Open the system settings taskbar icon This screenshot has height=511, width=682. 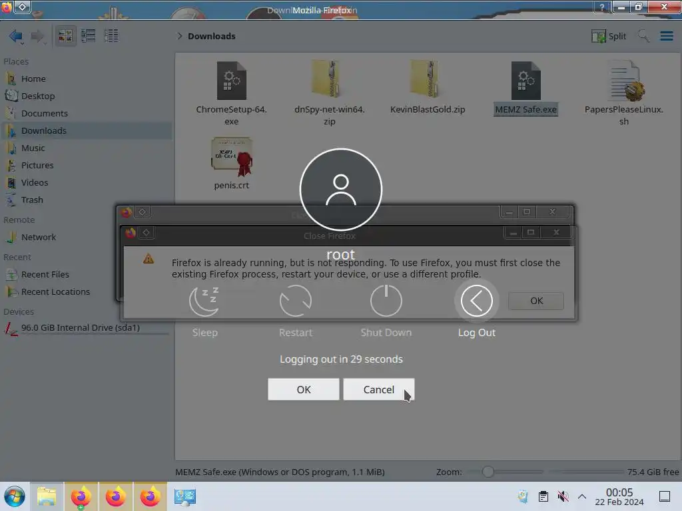[x=185, y=496]
